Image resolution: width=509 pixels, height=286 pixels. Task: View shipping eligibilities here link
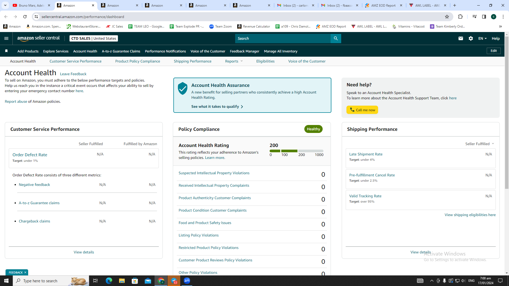(x=470, y=215)
